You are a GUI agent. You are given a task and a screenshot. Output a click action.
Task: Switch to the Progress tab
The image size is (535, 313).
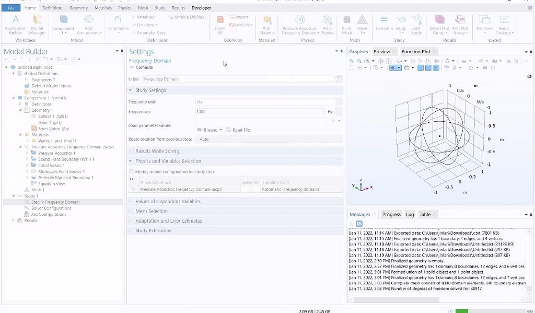(x=391, y=214)
